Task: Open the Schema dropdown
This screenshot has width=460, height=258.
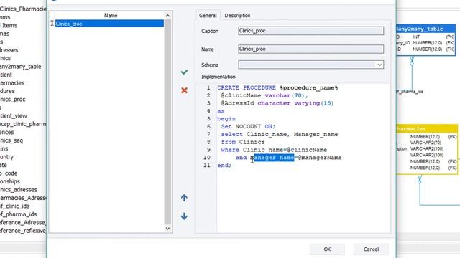Action: click(379, 64)
